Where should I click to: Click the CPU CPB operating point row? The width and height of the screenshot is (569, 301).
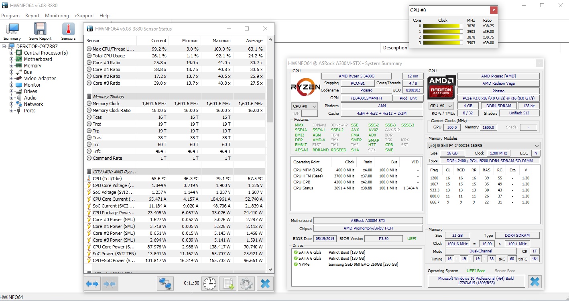tap(356, 182)
